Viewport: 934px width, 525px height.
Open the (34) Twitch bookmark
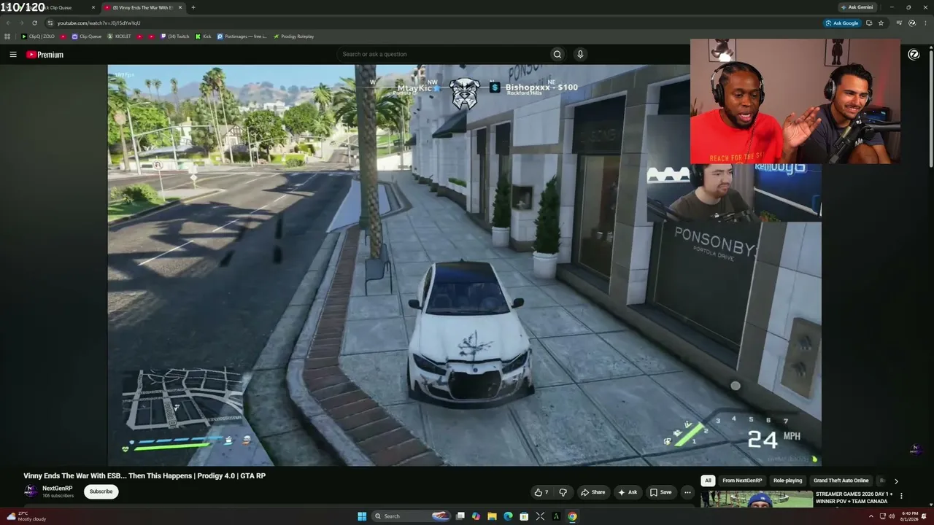tap(174, 36)
